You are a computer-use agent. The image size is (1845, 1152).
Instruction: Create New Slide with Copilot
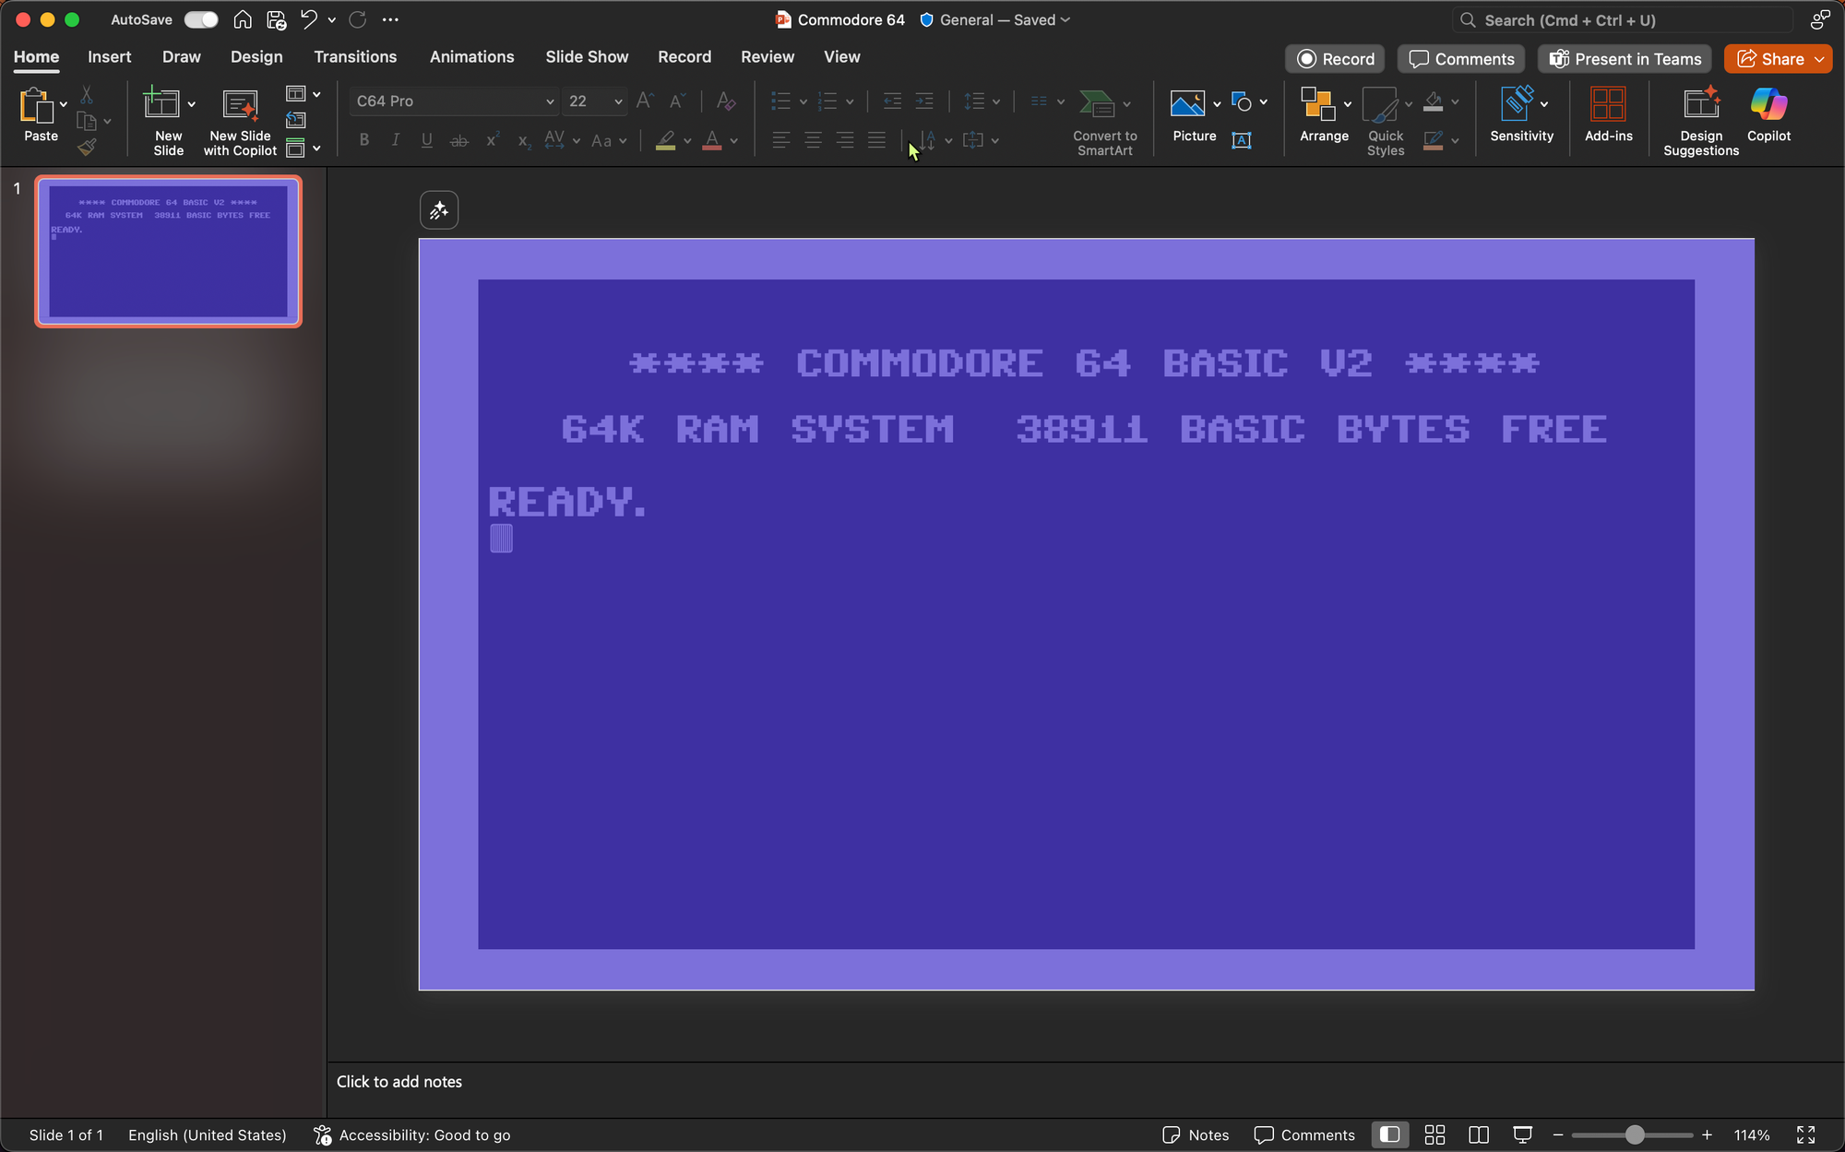[x=240, y=121]
